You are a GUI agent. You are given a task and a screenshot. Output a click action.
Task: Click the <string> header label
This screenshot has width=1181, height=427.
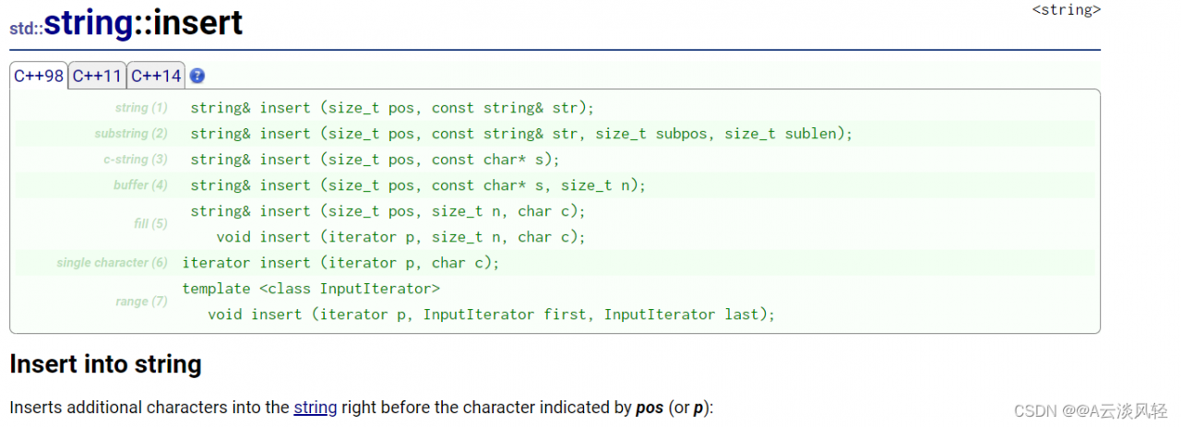pyautogui.click(x=1066, y=10)
